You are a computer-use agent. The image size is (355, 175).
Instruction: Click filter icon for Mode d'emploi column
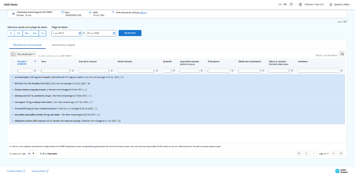[x=157, y=71]
